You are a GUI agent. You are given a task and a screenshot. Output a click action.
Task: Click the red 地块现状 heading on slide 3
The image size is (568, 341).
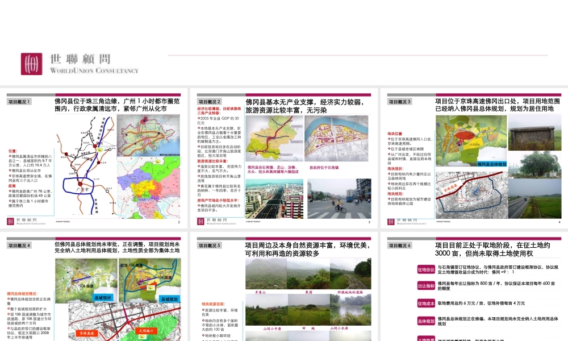(395, 168)
